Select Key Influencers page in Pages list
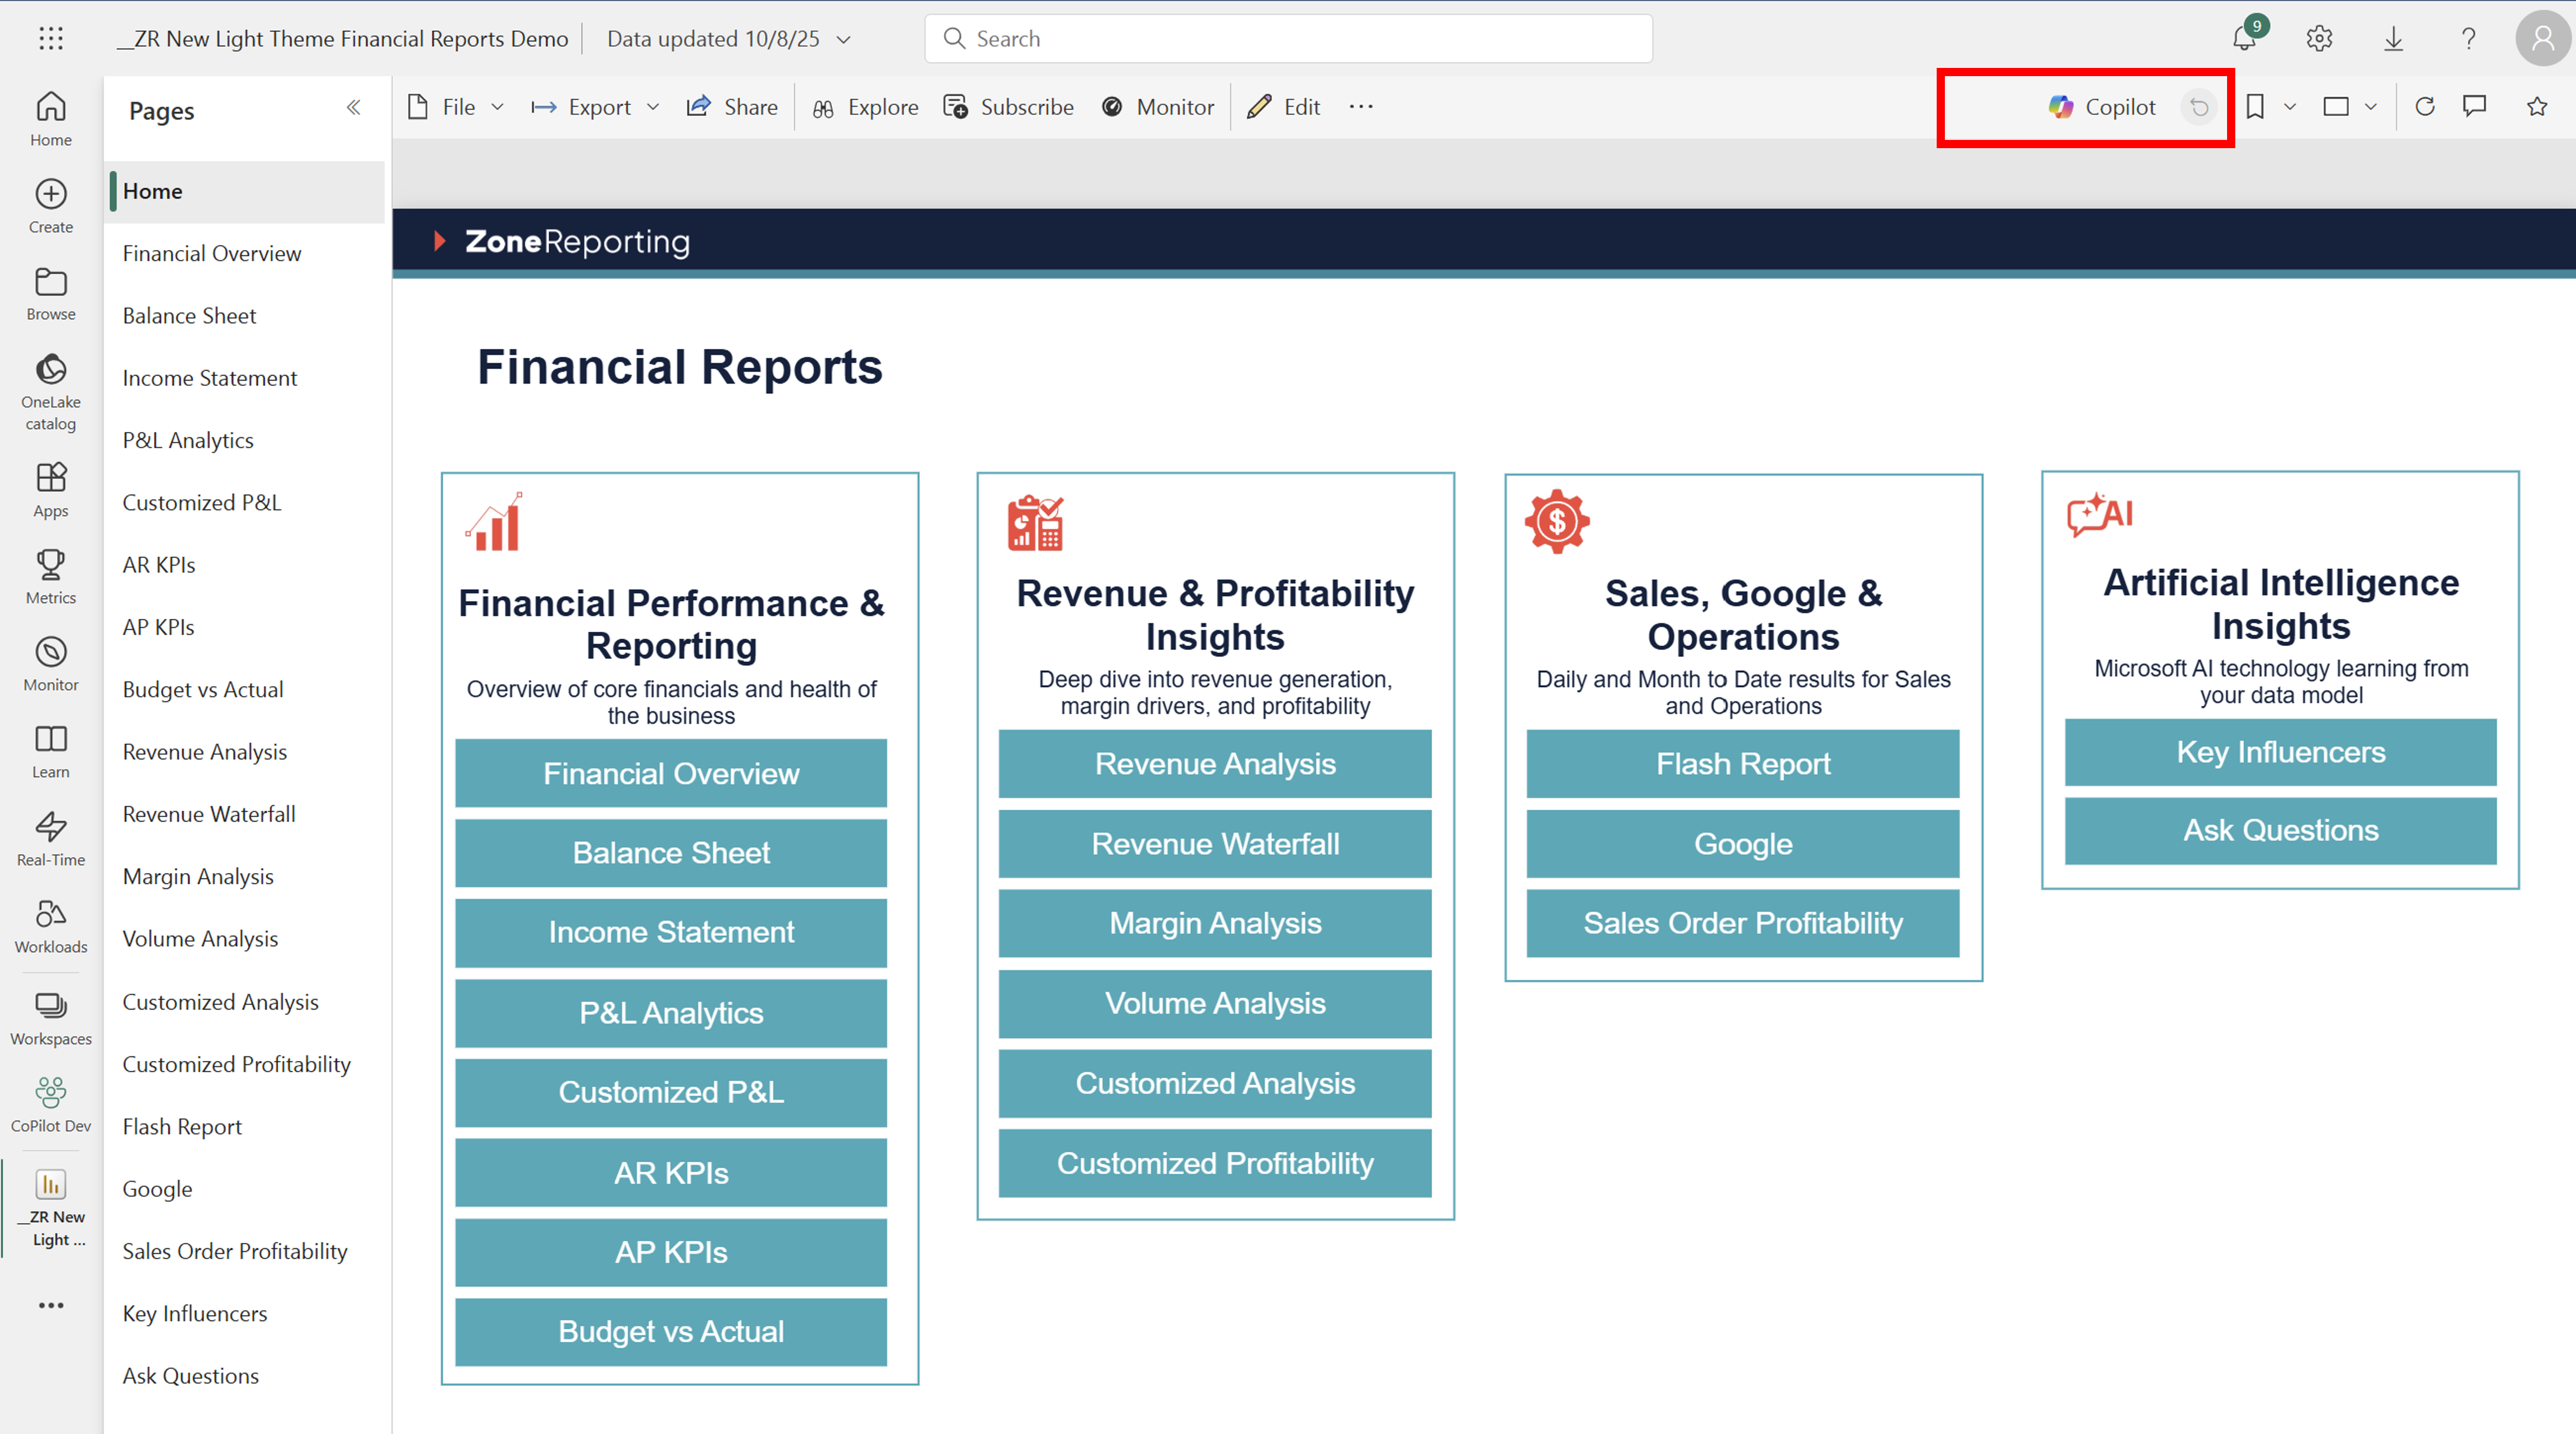2576x1434 pixels. [x=245, y=1314]
